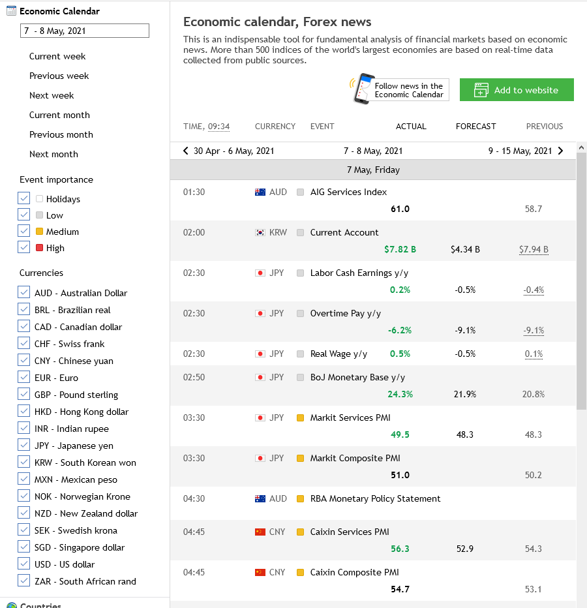Viewport: 587px width, 608px height.
Task: Click the South Korean flag in Current Account row
Action: pos(260,232)
